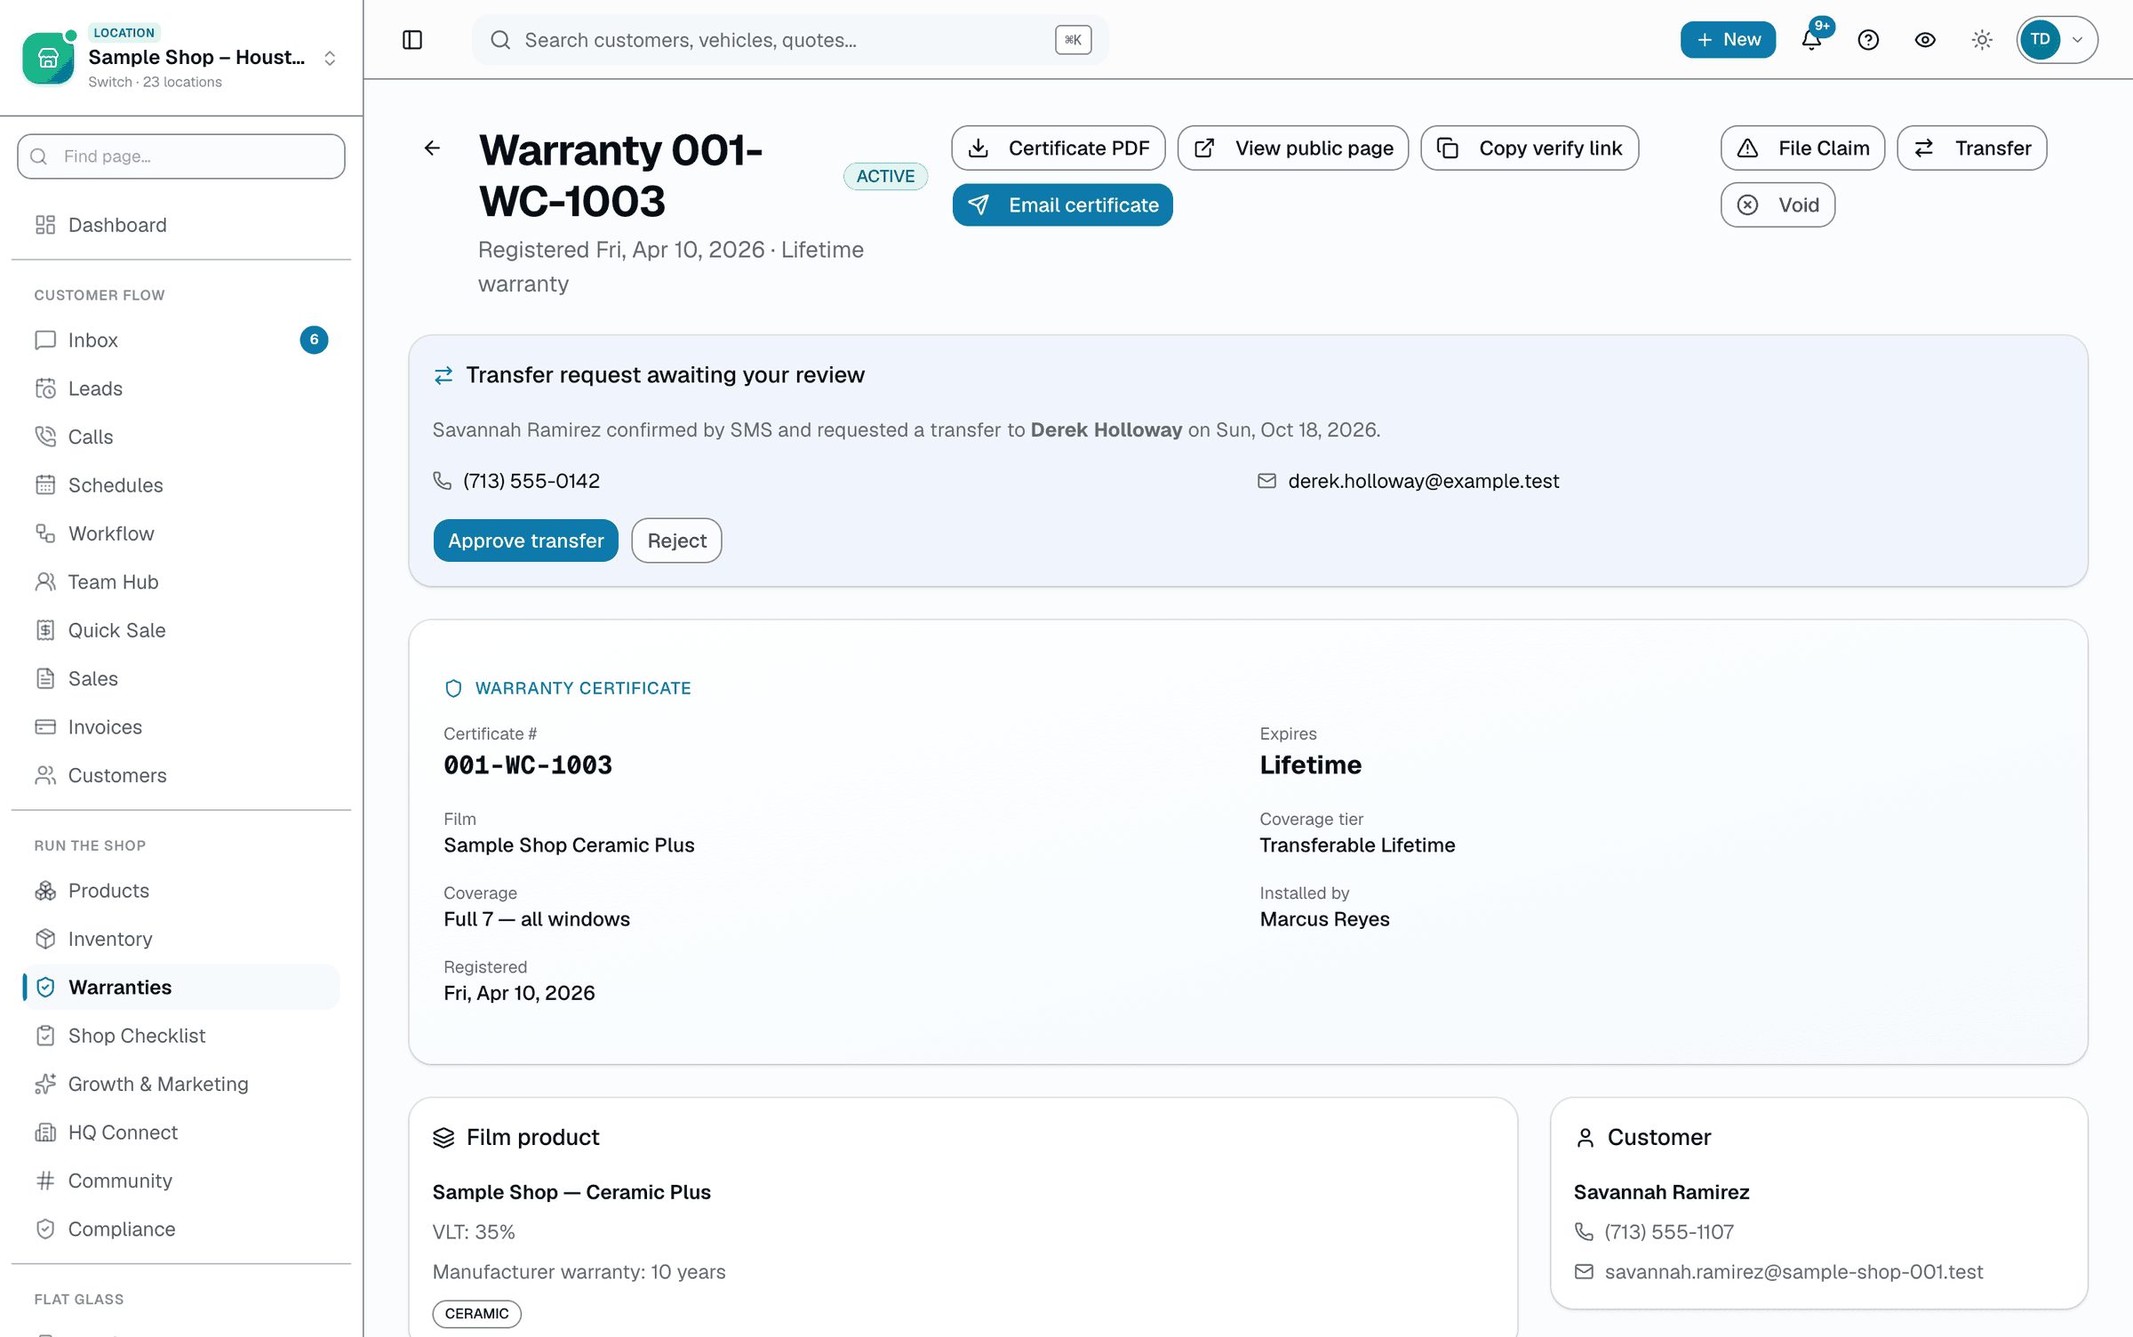Open Inbox with 6 unread
This screenshot has height=1337, width=2133.
(x=181, y=340)
